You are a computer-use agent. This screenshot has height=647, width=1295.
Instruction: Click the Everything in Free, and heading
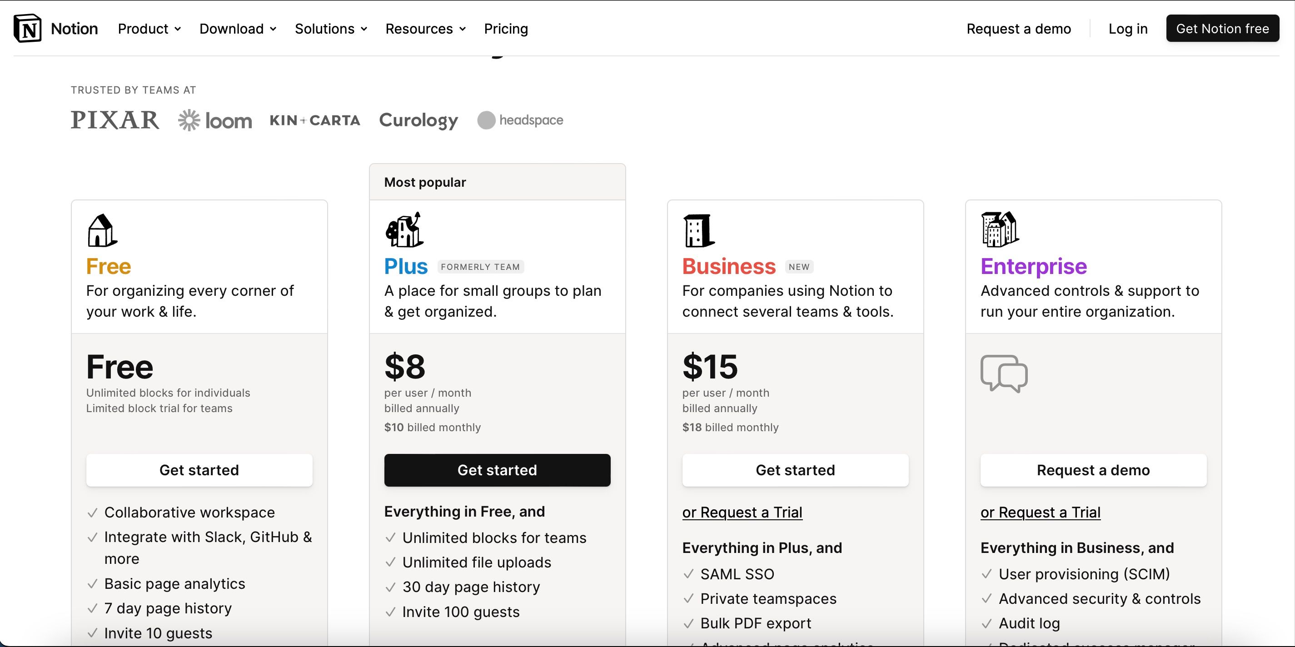[464, 511]
